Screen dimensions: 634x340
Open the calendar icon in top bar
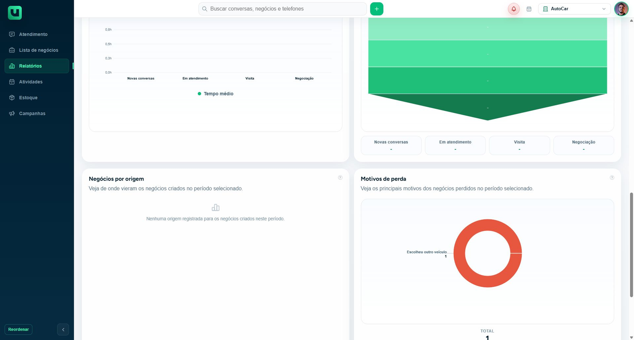tap(529, 9)
